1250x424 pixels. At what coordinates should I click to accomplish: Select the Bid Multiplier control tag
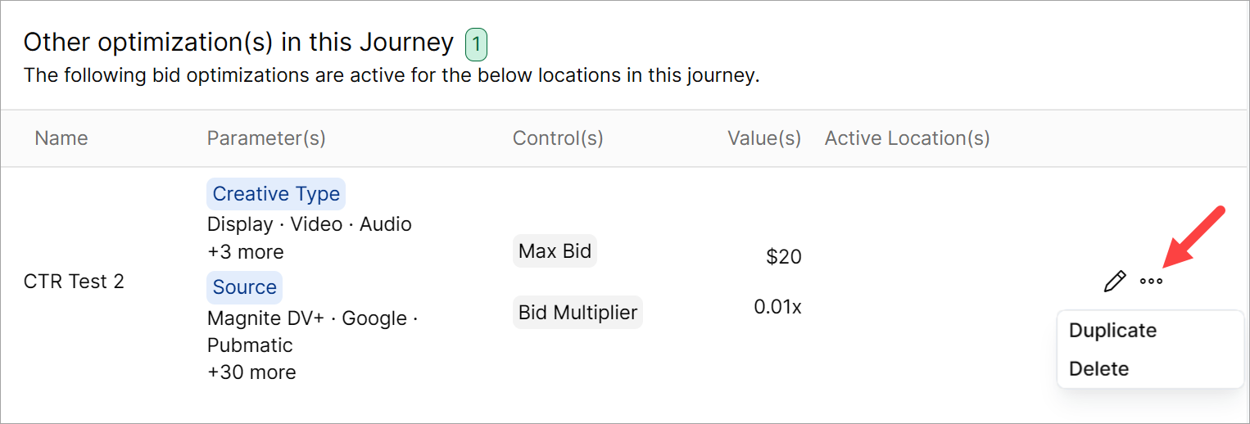[577, 313]
